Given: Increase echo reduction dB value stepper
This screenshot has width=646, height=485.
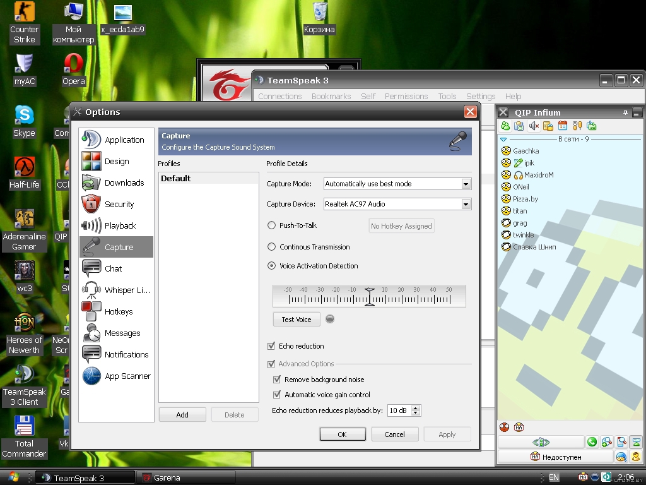Looking at the screenshot, I should point(416,408).
